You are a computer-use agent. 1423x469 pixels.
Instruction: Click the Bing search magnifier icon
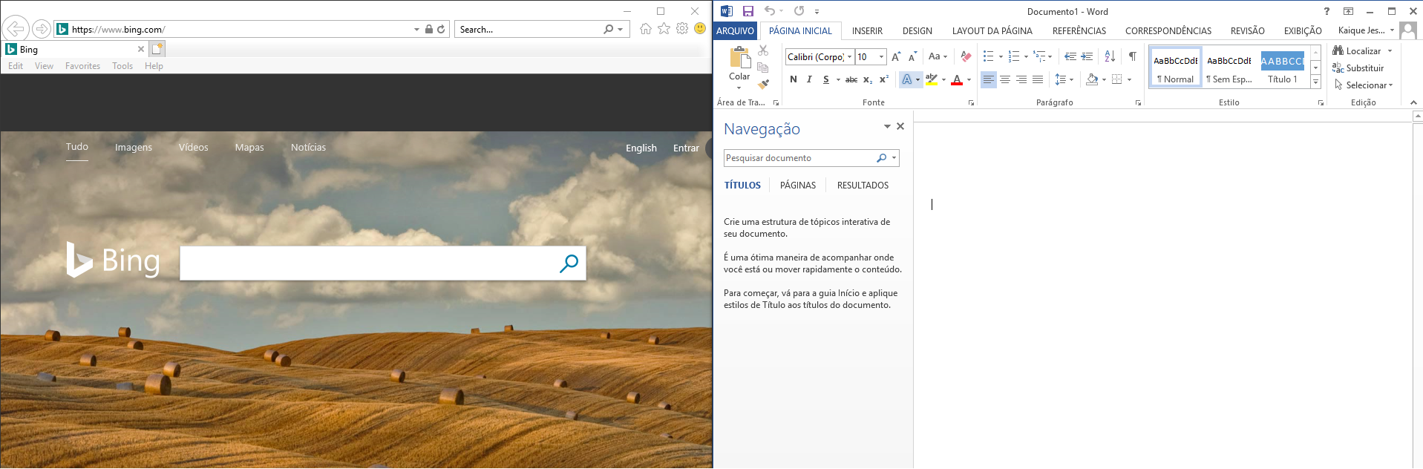(569, 263)
